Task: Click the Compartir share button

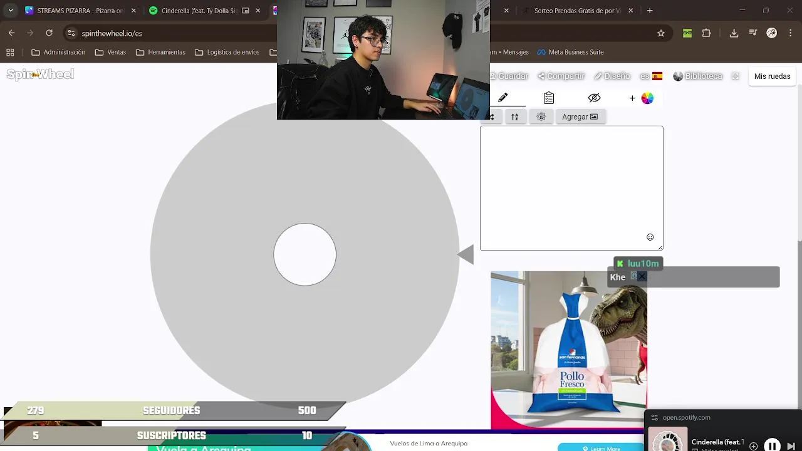Action: [x=561, y=76]
